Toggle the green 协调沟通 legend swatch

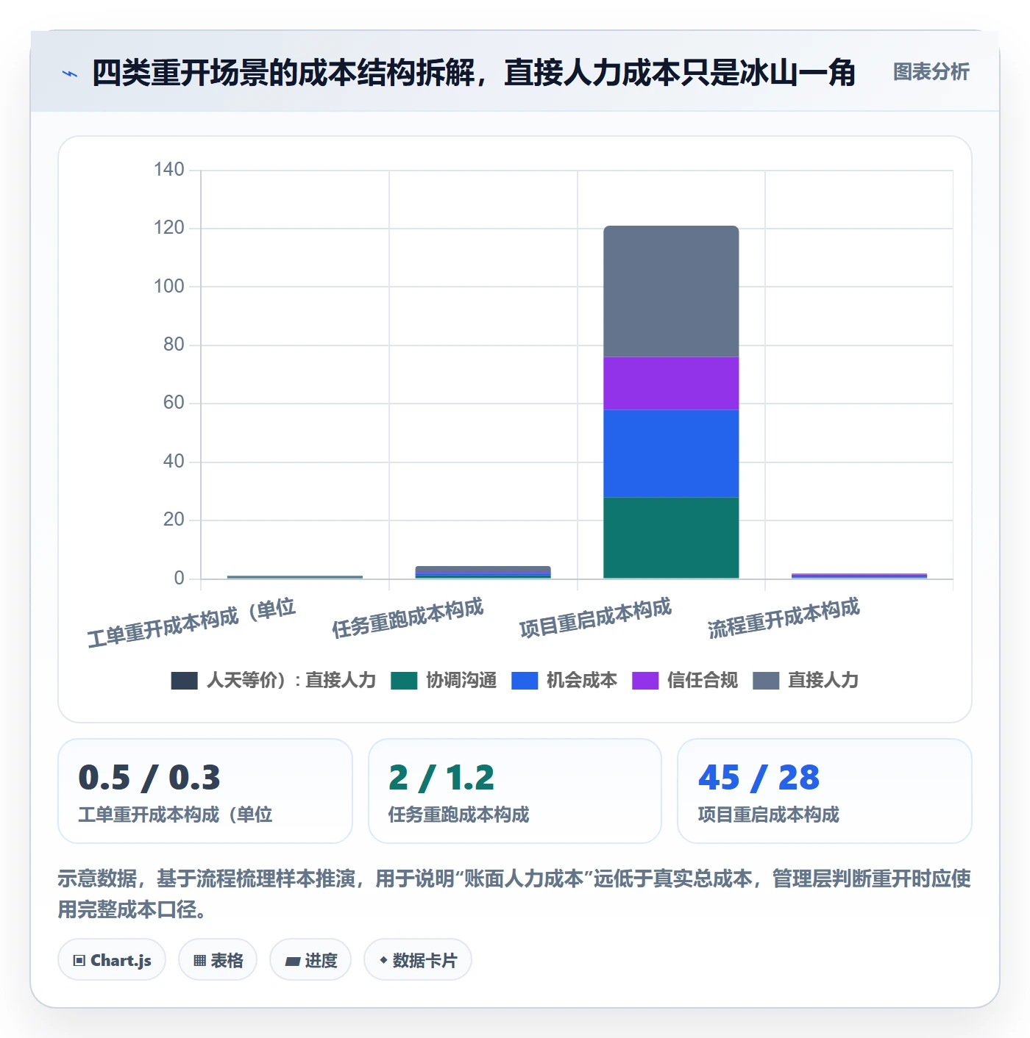404,681
